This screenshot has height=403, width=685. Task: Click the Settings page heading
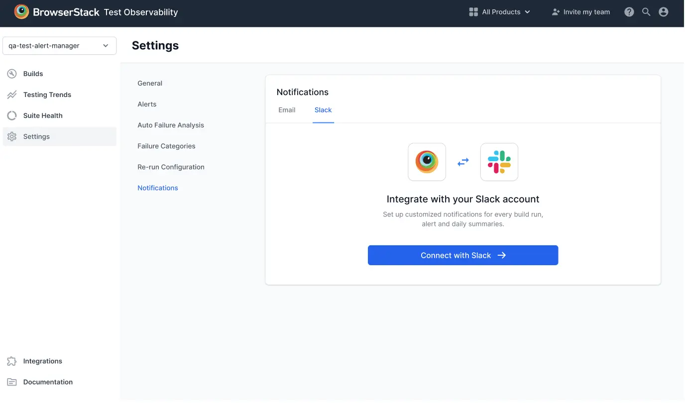click(155, 45)
